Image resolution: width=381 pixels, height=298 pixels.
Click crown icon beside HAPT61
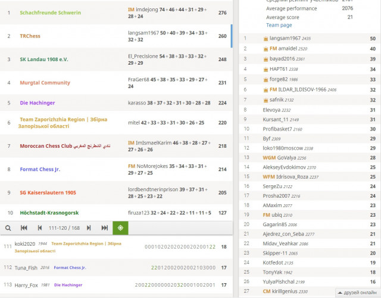point(266,69)
